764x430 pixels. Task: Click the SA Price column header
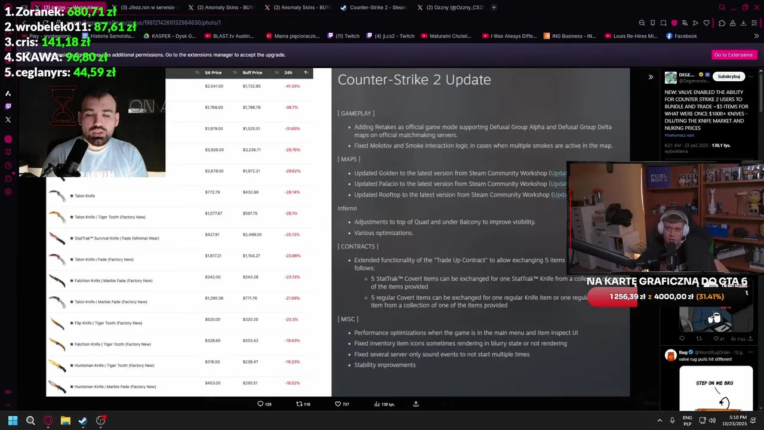pyautogui.click(x=213, y=73)
